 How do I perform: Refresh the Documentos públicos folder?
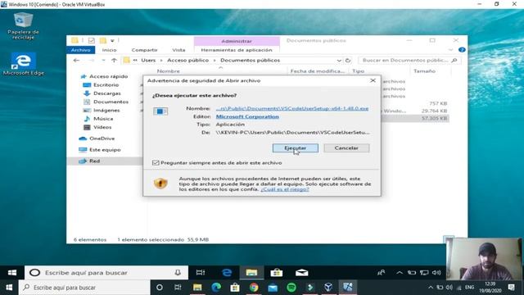(348, 61)
